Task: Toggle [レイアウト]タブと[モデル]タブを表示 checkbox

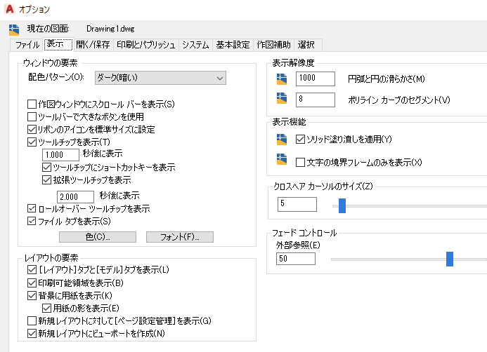Action: pos(32,270)
